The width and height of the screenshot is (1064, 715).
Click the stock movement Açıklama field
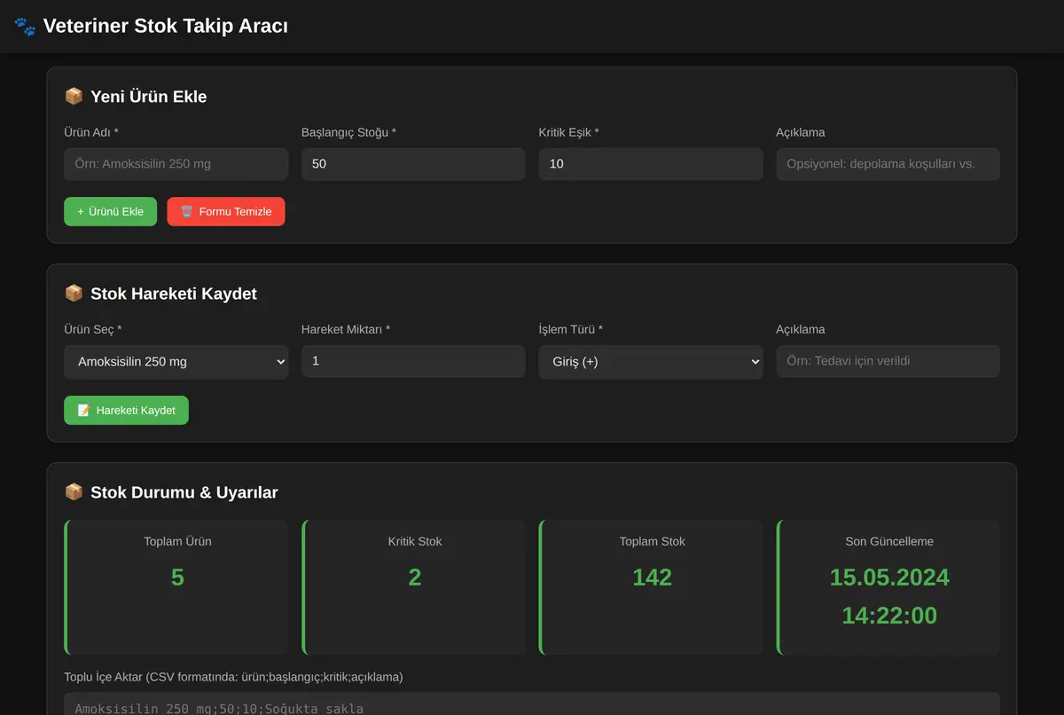[x=888, y=362]
